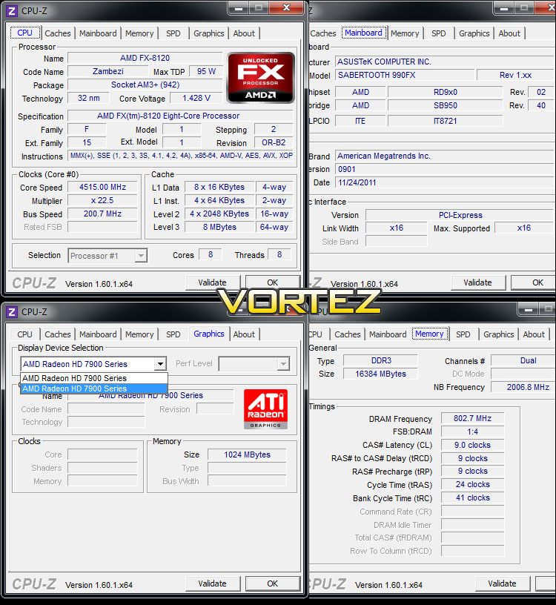Click the SABERTOOTH 990FX model field
The height and width of the screenshot is (605, 556).
pyautogui.click(x=405, y=75)
